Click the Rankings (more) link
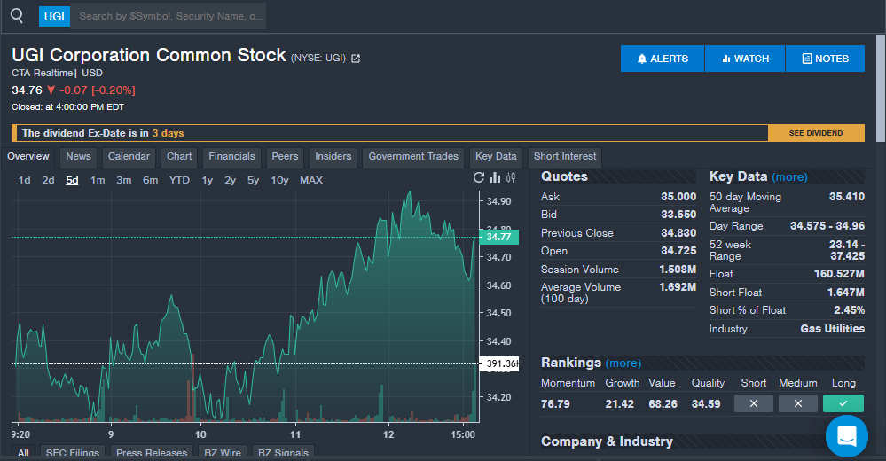886x461 pixels. click(623, 363)
